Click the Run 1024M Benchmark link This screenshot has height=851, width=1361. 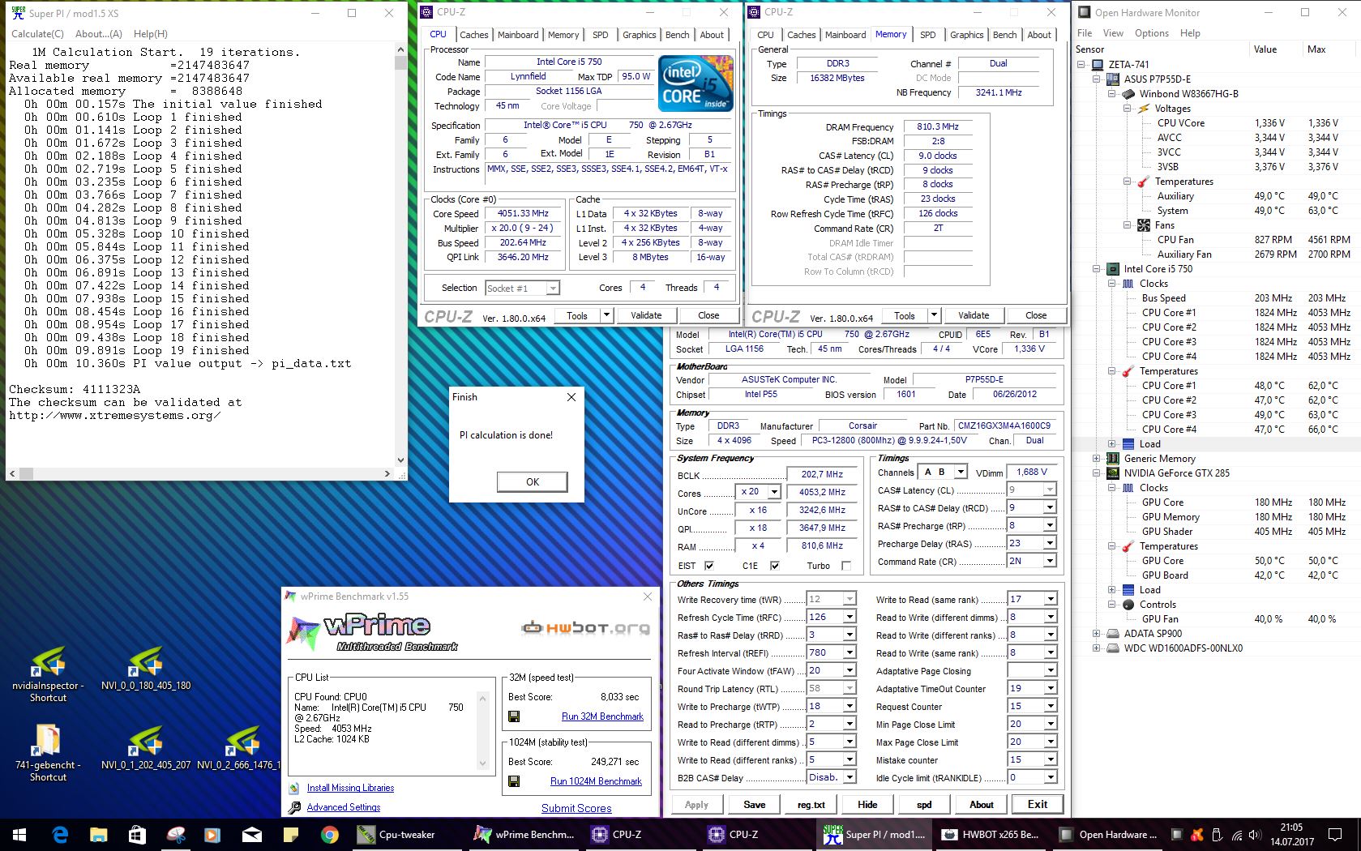596,781
